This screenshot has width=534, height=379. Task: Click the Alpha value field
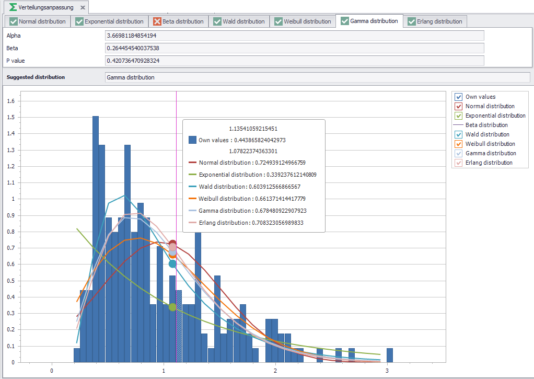pos(294,36)
